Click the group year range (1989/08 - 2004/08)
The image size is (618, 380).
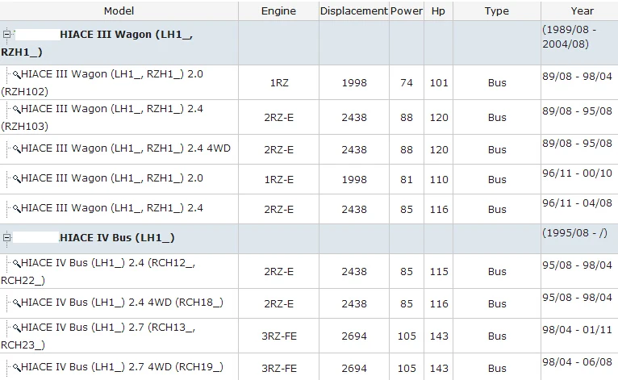pos(570,36)
